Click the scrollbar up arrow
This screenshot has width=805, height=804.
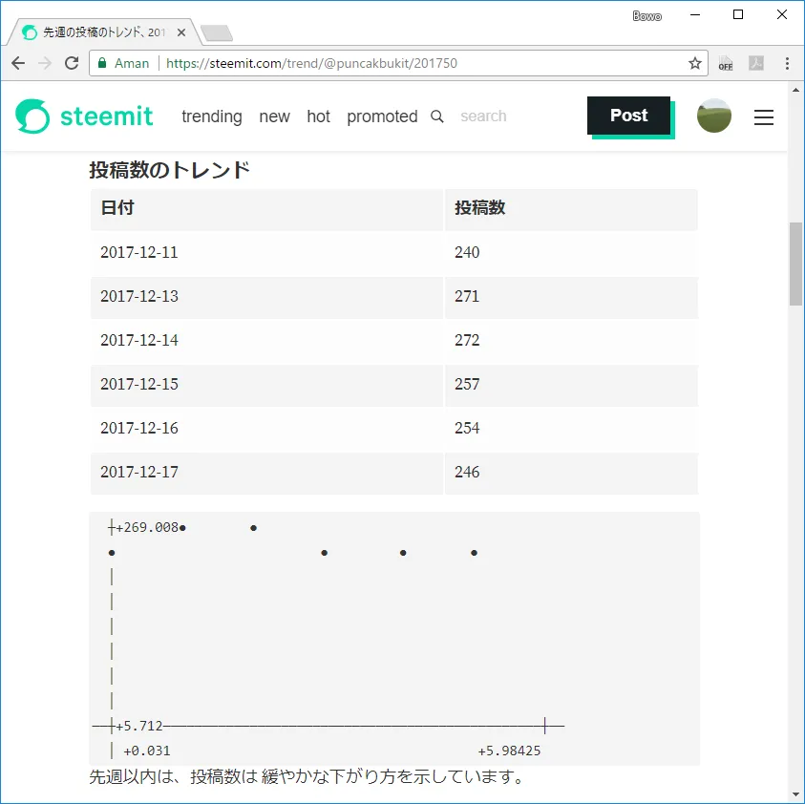pos(795,90)
